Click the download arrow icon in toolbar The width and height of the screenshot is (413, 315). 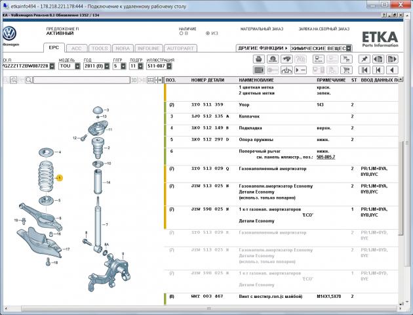286,70
